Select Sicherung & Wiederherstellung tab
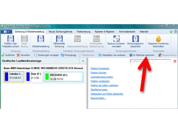The height and width of the screenshot is (133, 178). [x=29, y=32]
